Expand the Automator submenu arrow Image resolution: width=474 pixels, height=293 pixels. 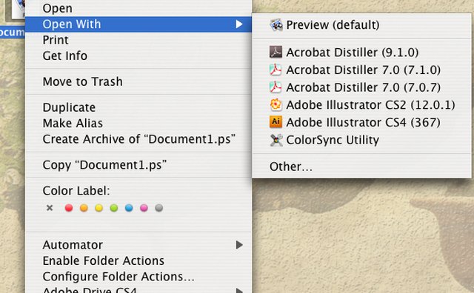coord(239,245)
